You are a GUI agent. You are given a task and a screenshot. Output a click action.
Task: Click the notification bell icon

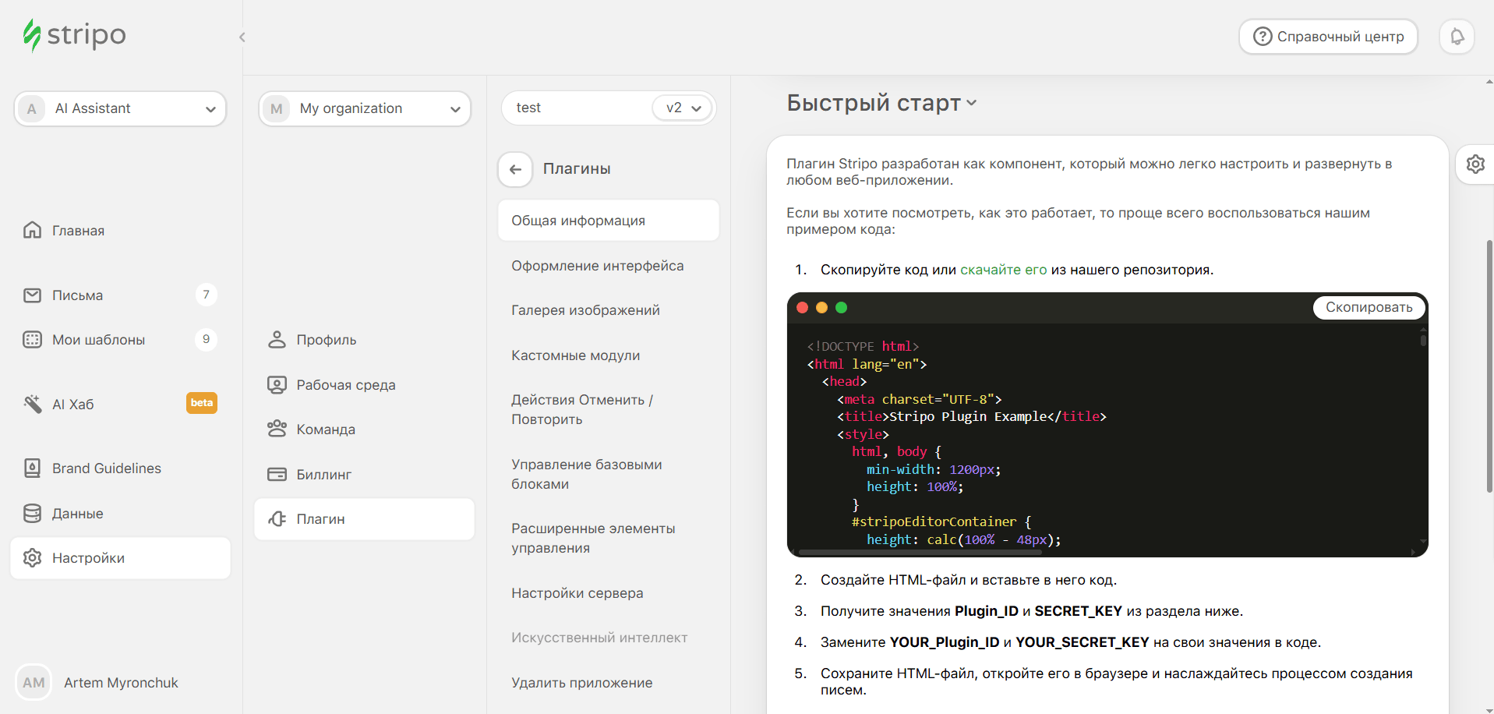pos(1456,37)
